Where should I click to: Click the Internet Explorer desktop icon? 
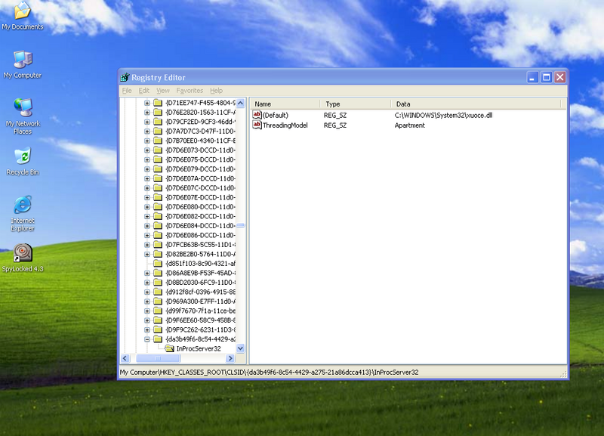coord(23,214)
